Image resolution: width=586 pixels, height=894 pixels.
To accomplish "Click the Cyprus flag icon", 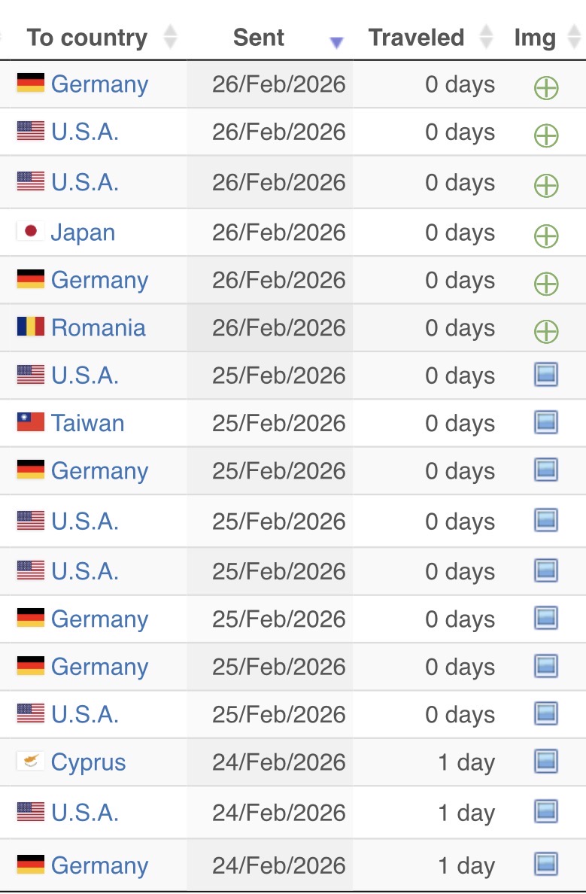I will pyautogui.click(x=31, y=762).
